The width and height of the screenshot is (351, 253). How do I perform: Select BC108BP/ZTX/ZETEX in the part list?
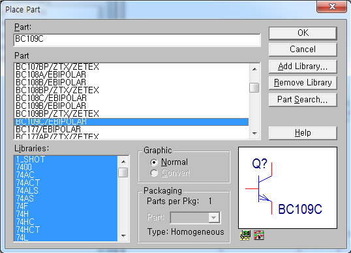[131, 90]
